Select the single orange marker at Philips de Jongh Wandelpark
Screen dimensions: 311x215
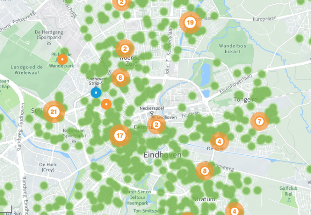[62, 59]
